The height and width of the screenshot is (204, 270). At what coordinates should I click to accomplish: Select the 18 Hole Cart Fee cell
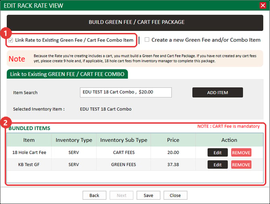(x=29, y=152)
